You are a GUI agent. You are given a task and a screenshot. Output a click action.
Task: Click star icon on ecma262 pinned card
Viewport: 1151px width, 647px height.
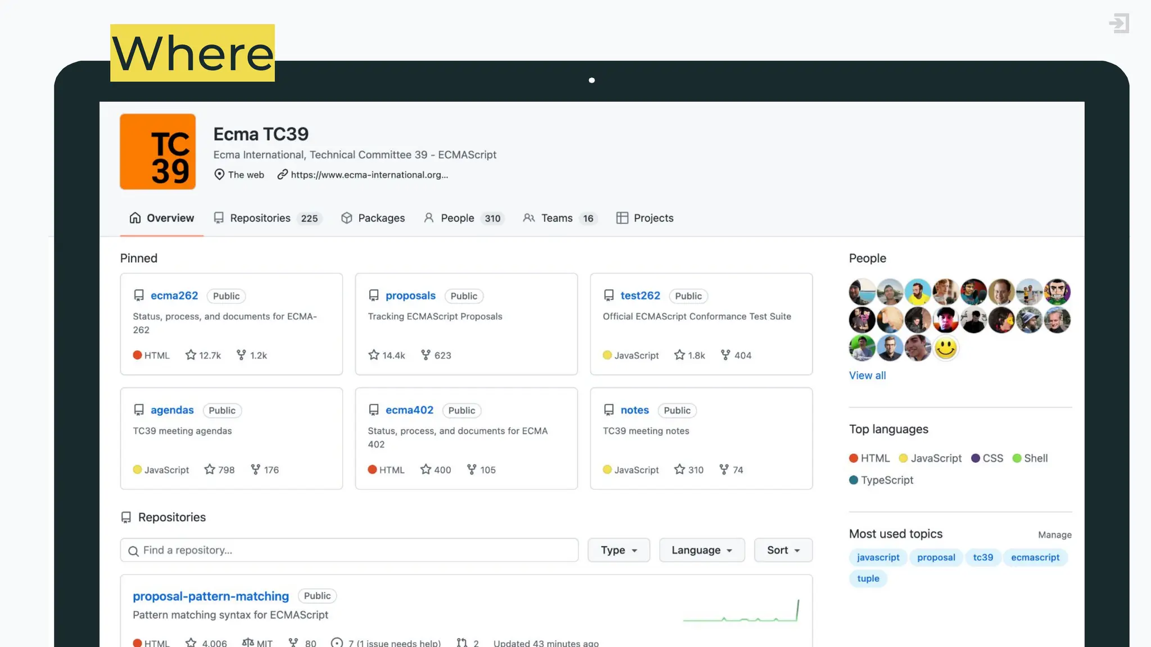(191, 355)
